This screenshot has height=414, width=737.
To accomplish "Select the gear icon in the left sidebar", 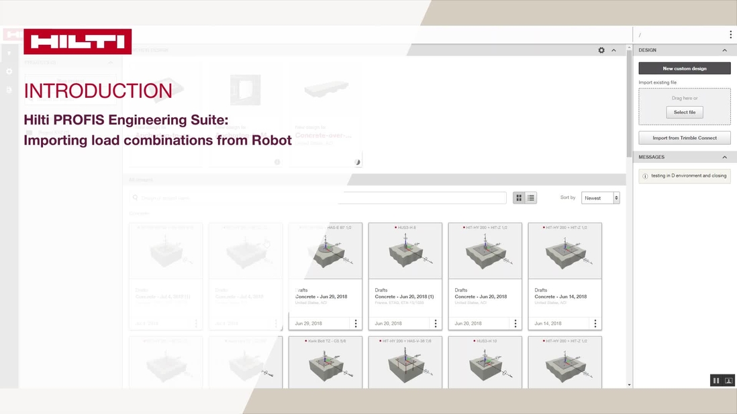I will click(x=9, y=71).
